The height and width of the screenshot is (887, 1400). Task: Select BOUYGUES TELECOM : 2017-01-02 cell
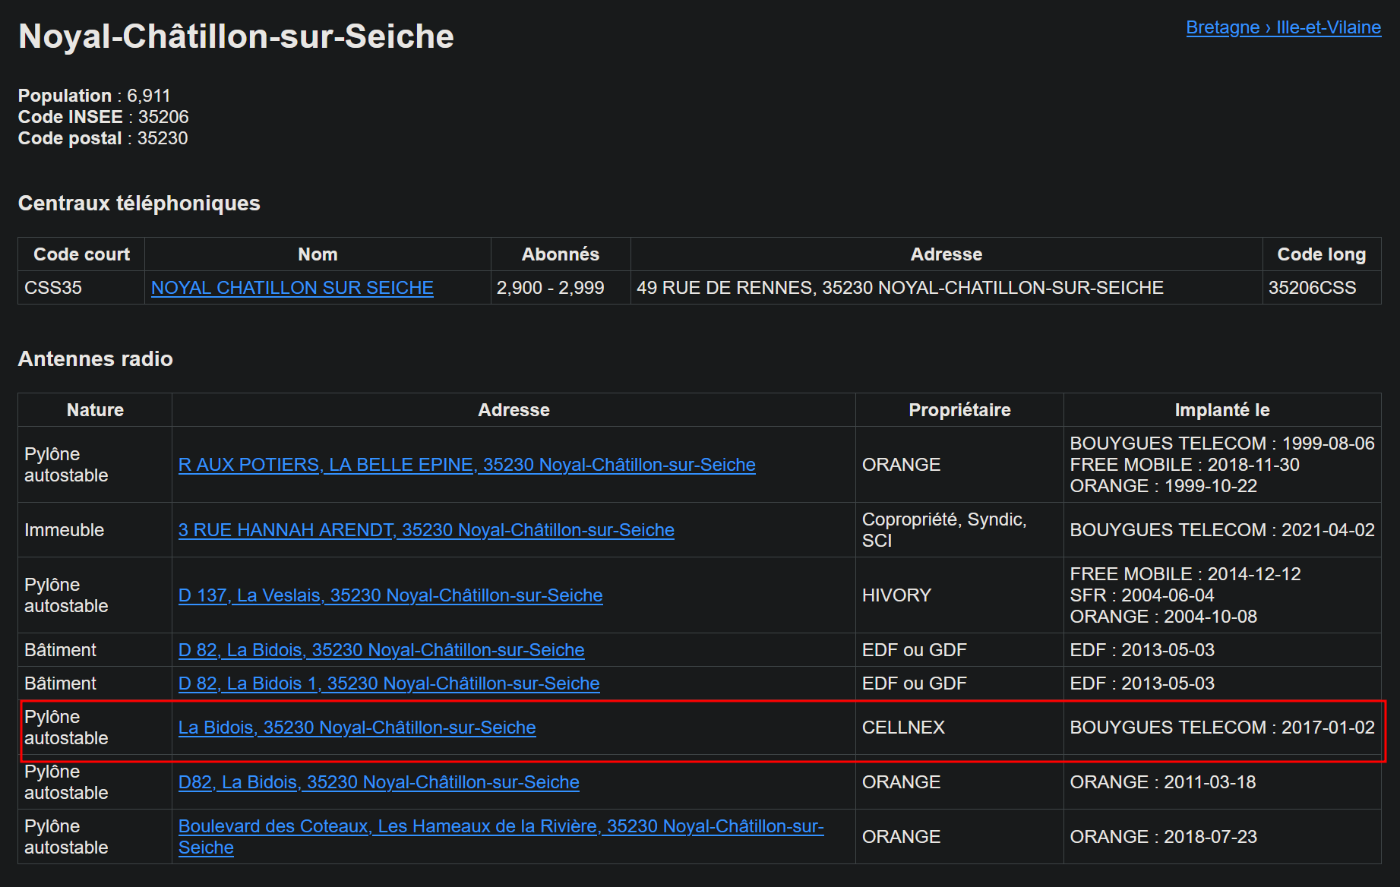[1222, 728]
